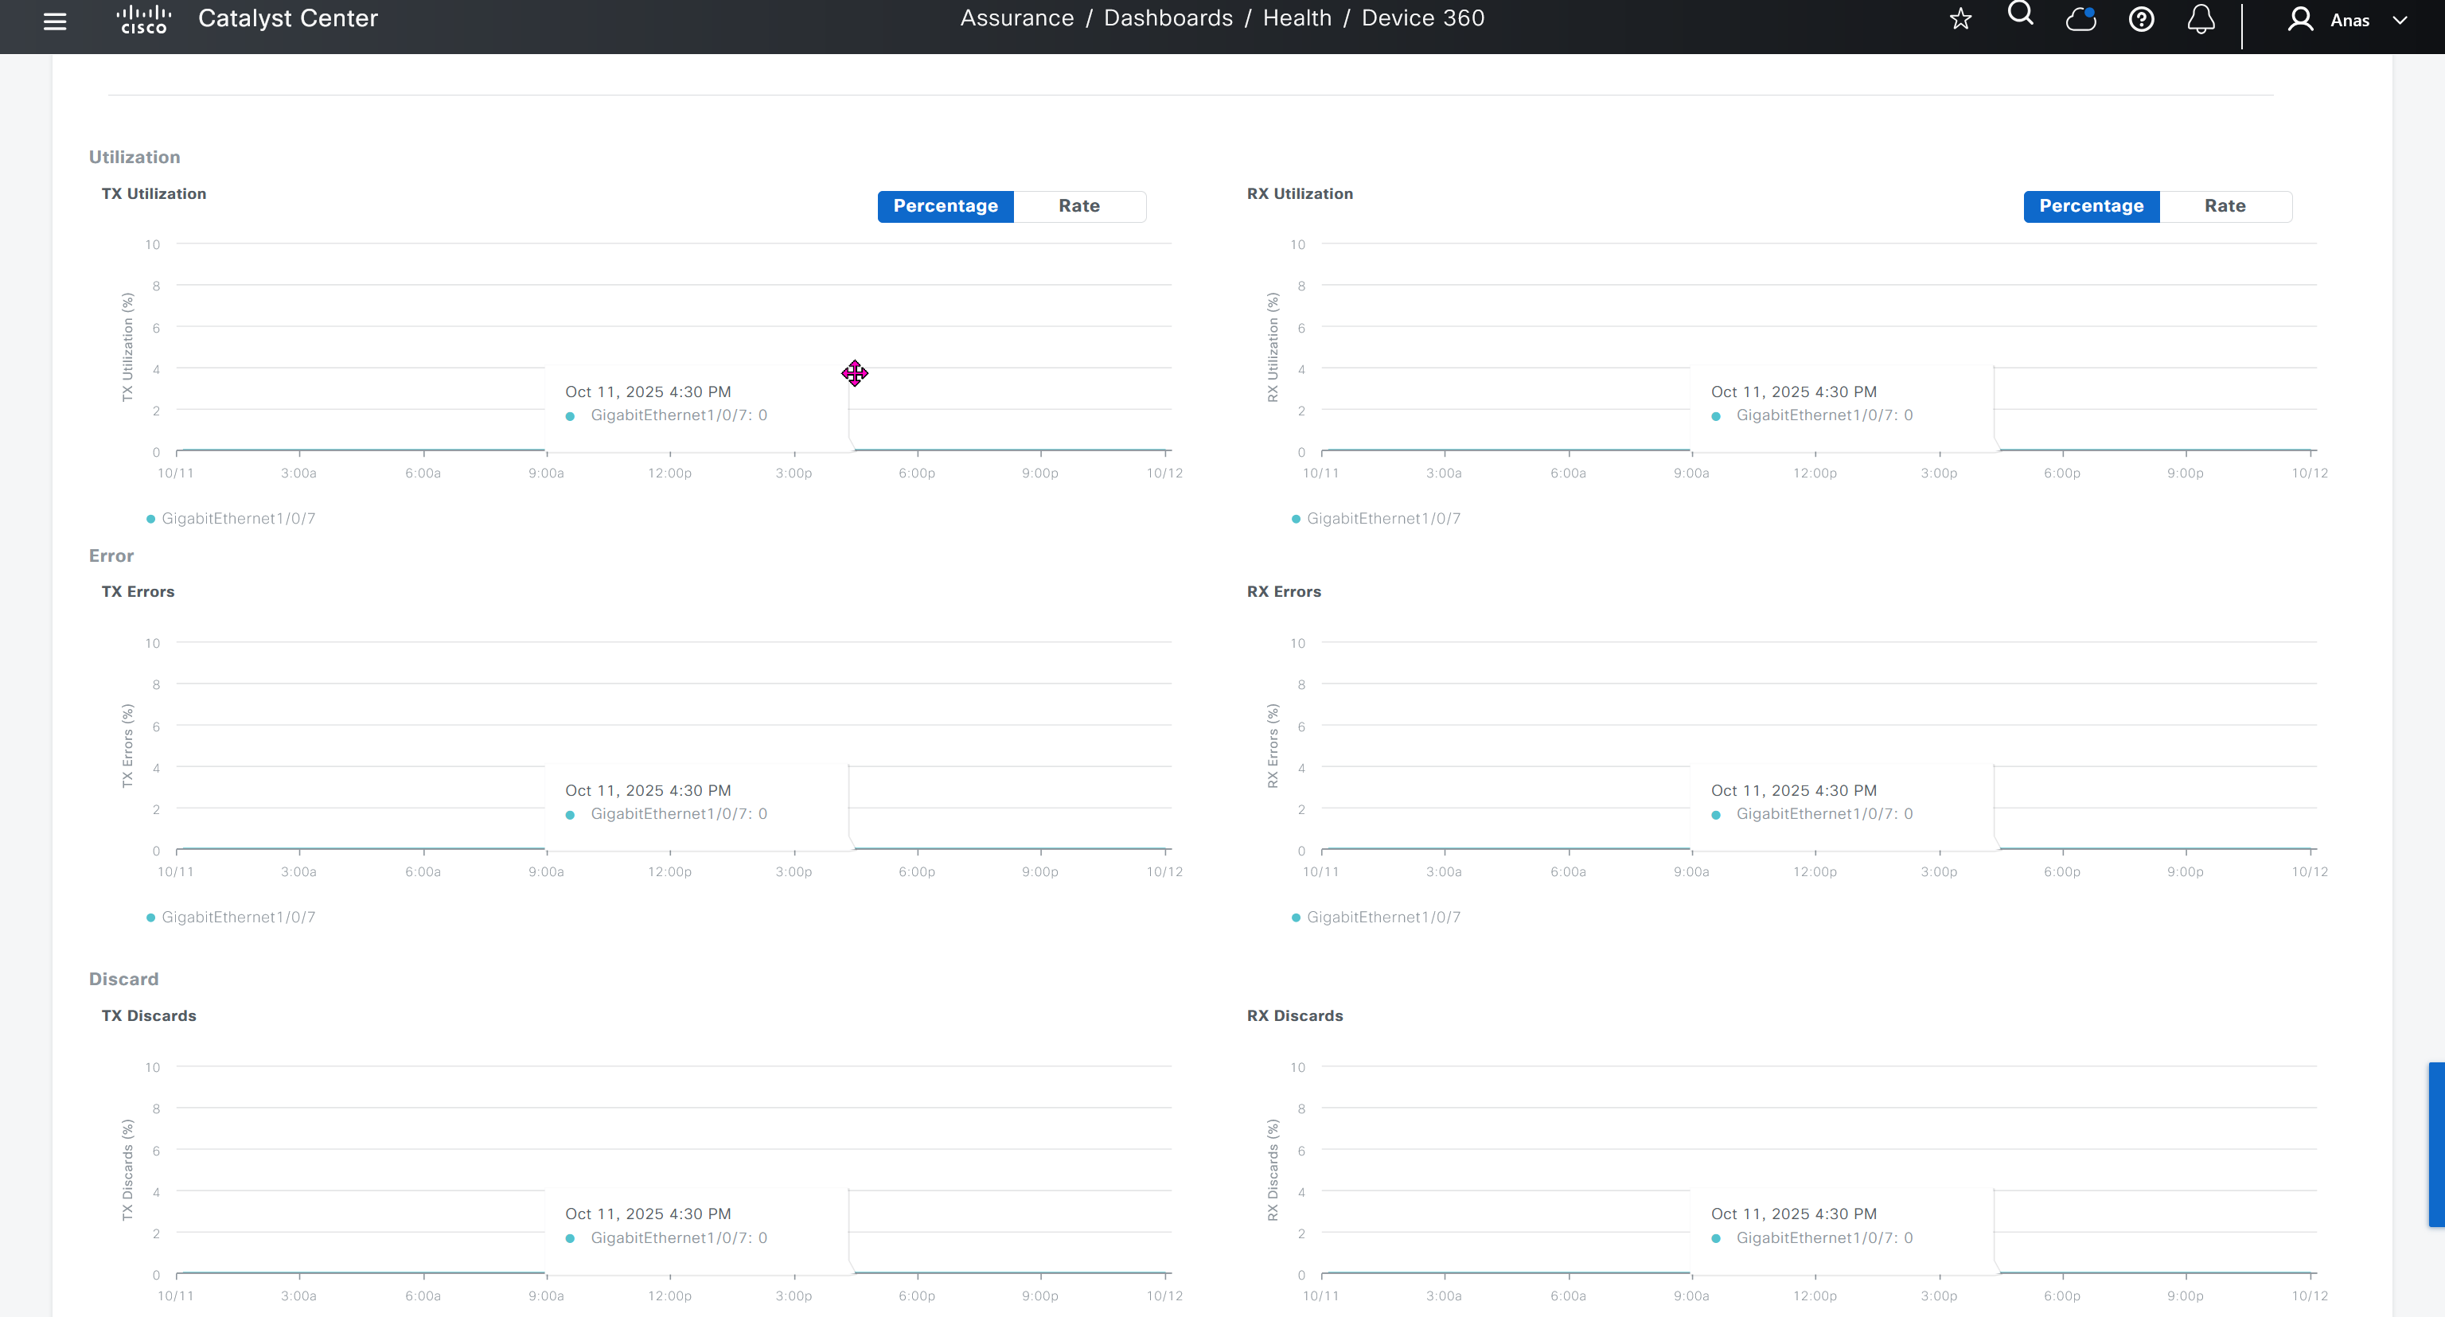Go to Assurance in breadcrumb
This screenshot has height=1317, width=2445.
[x=1016, y=18]
